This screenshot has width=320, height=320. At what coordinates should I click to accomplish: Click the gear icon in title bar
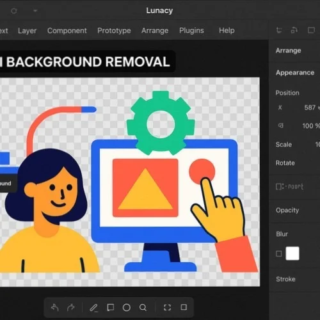pos(14,11)
